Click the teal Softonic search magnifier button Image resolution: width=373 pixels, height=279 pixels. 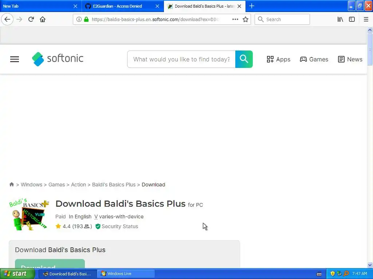244,59
